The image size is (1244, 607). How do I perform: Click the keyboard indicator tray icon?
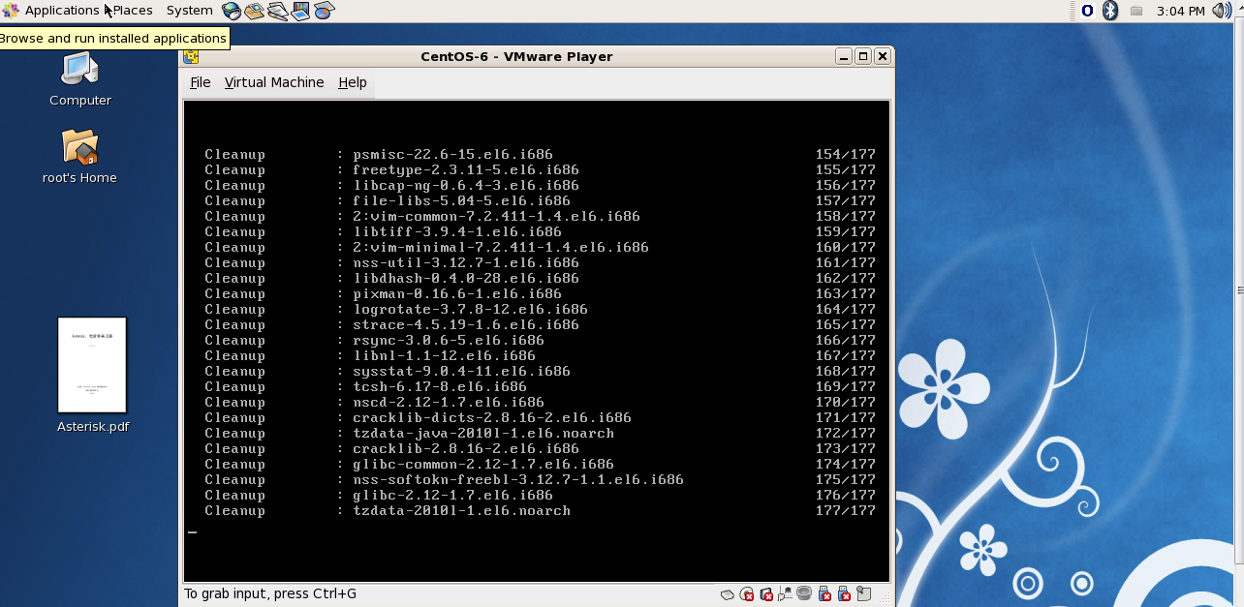point(1136,11)
